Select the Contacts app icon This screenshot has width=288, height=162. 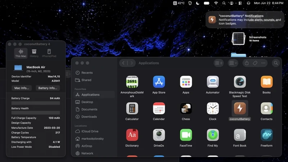point(266,108)
